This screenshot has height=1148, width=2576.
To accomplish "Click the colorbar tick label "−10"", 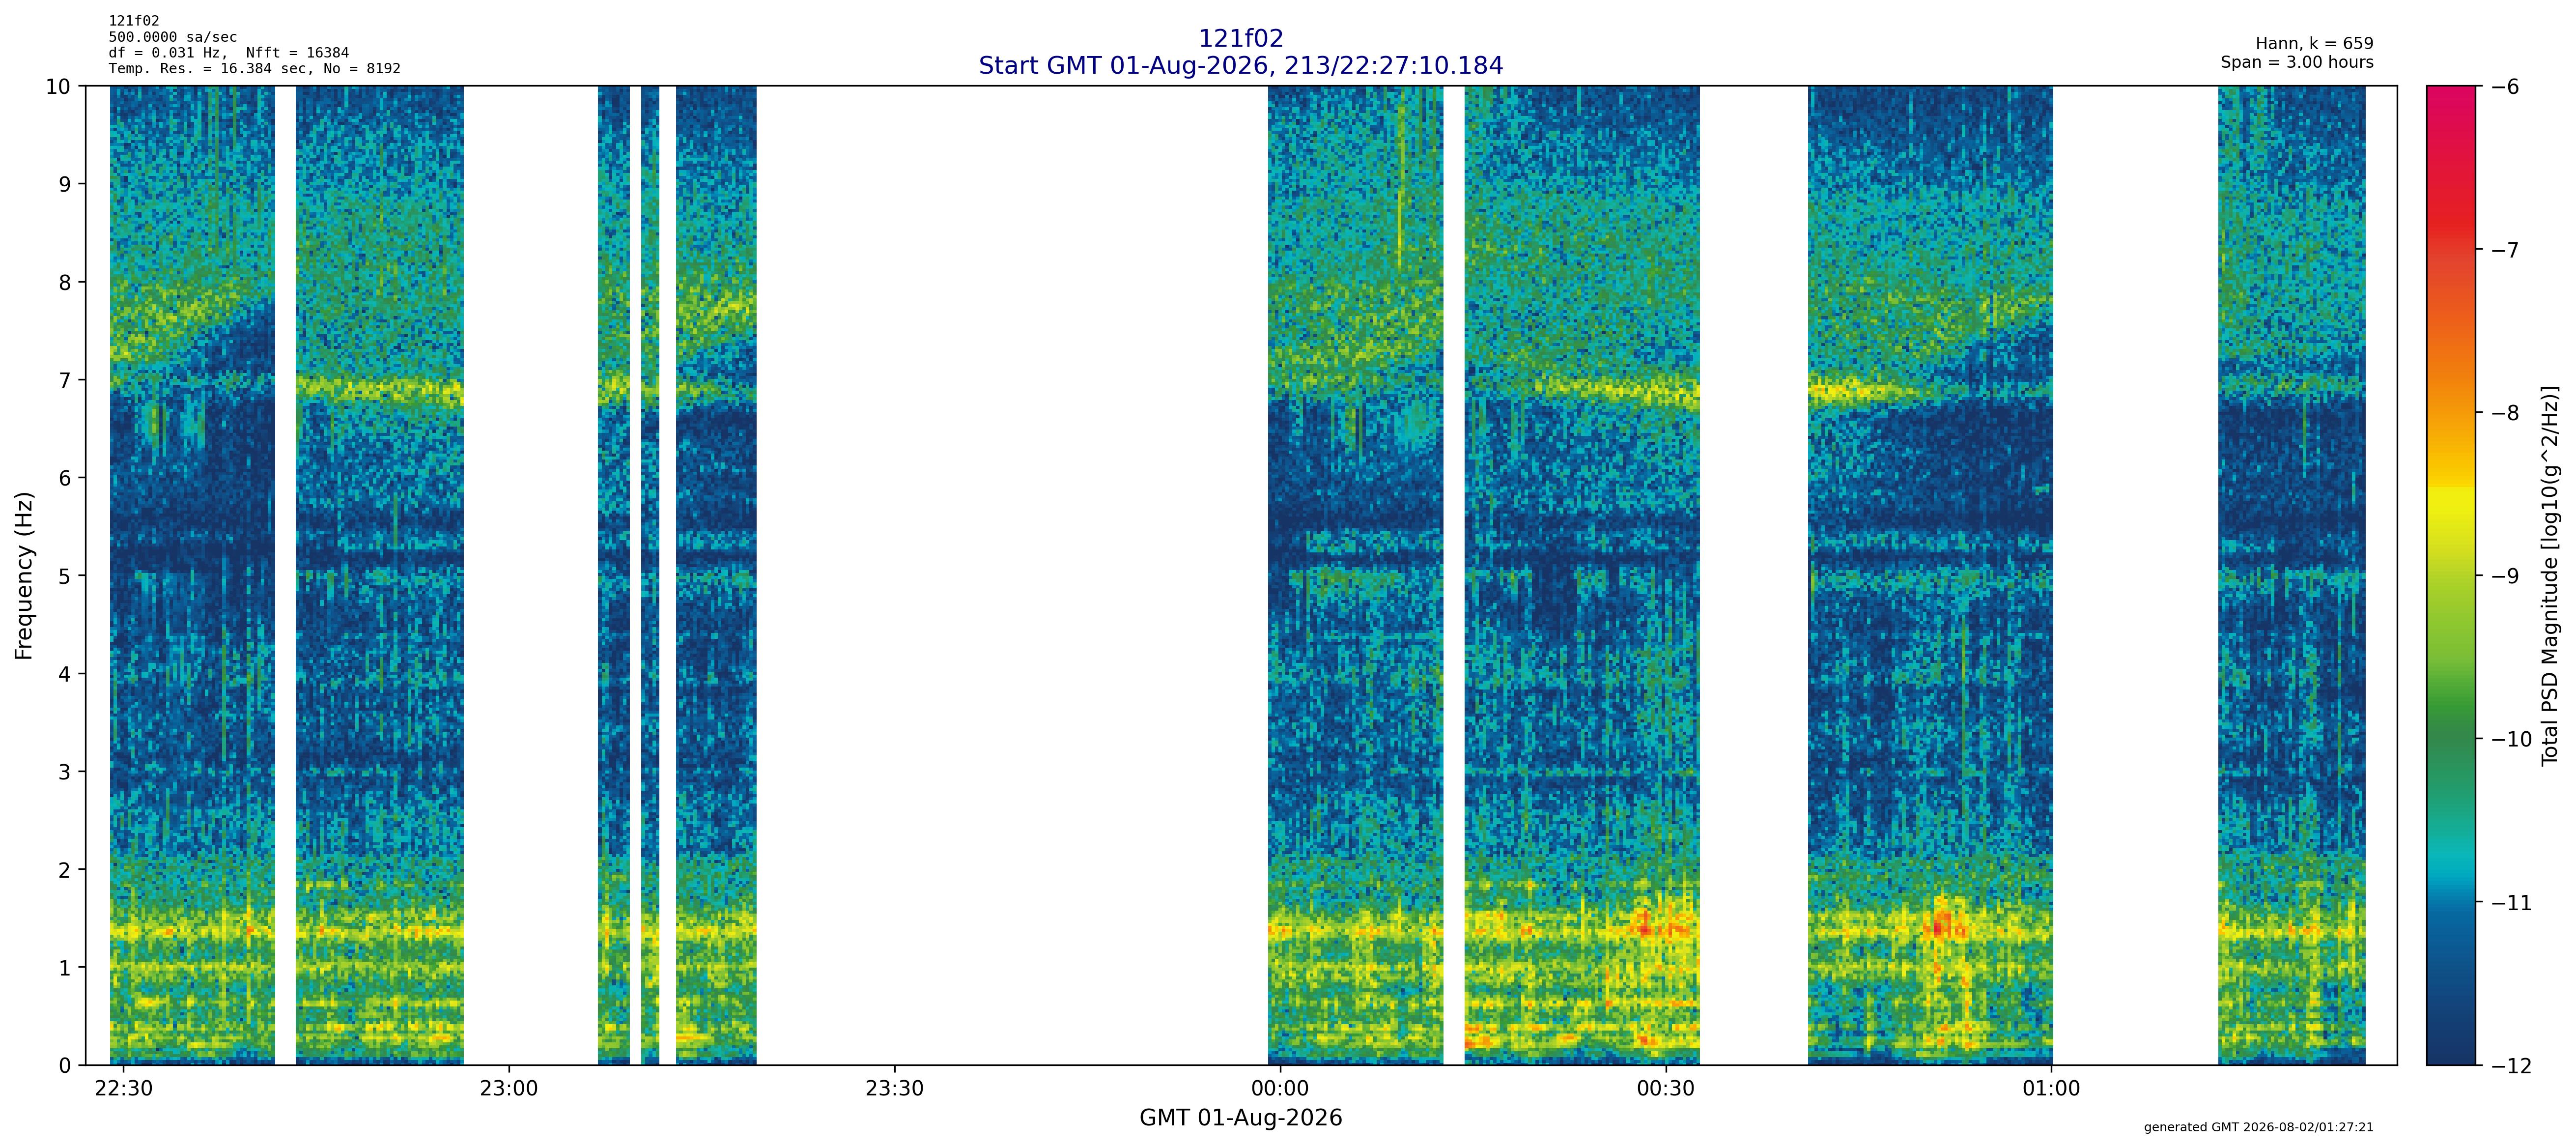I will [x=2510, y=739].
